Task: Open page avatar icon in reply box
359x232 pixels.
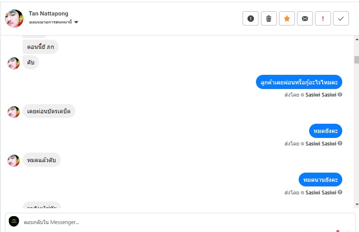Action: tap(14, 222)
